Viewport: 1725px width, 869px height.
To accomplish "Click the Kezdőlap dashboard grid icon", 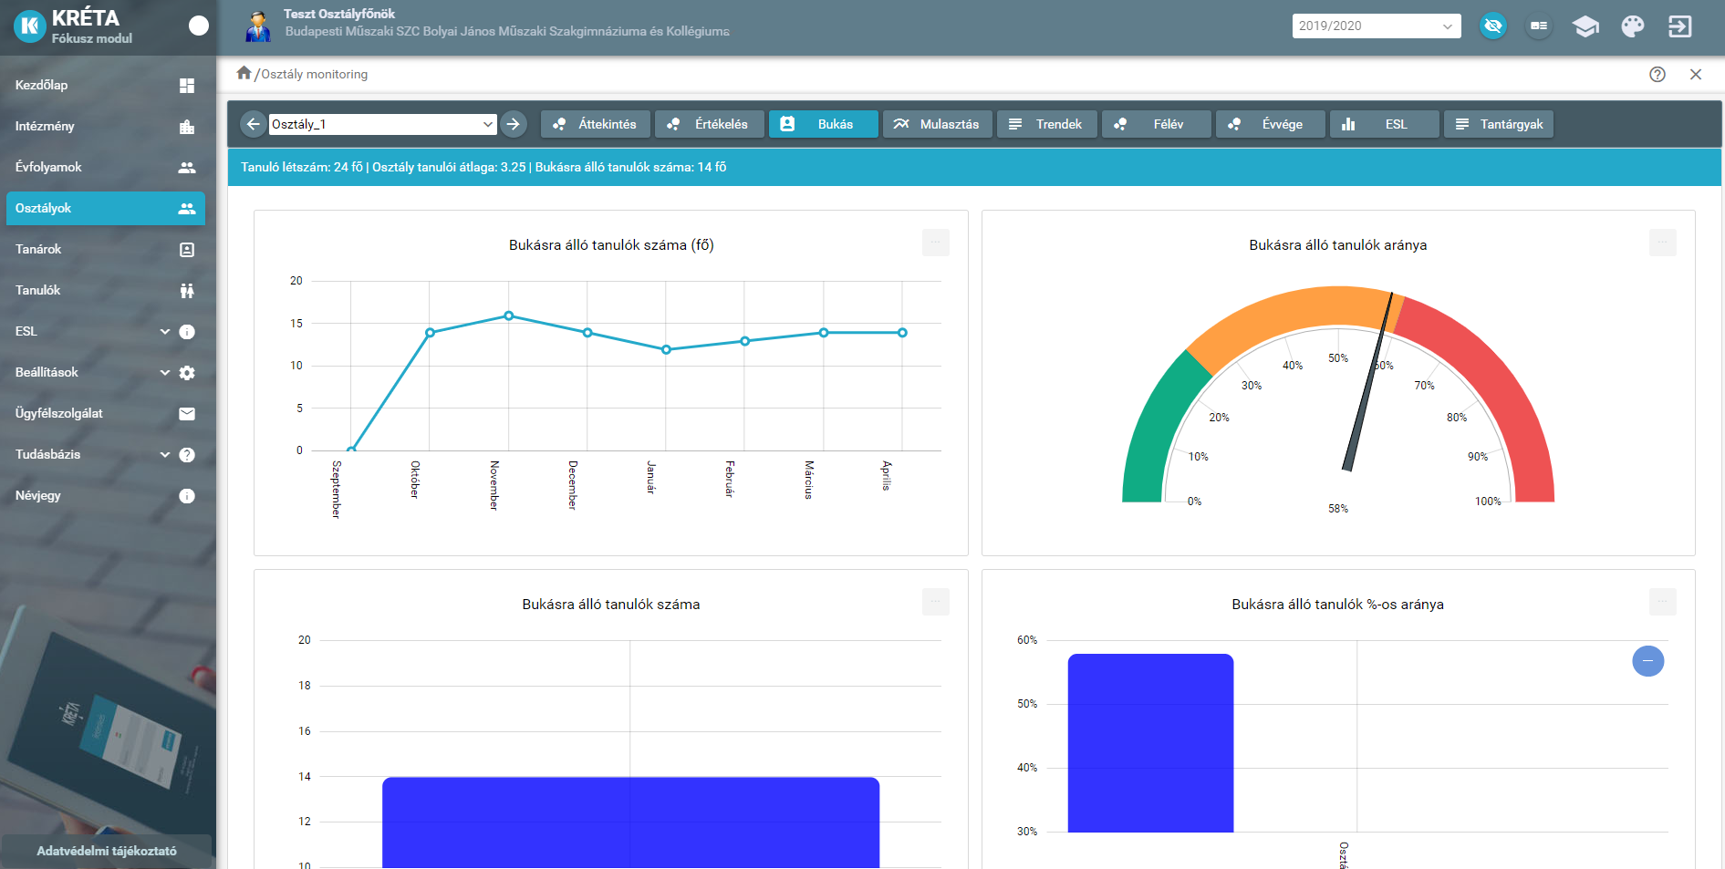I will [187, 86].
